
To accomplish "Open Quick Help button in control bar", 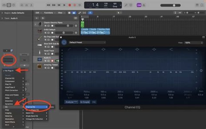I will click(x=14, y=5).
